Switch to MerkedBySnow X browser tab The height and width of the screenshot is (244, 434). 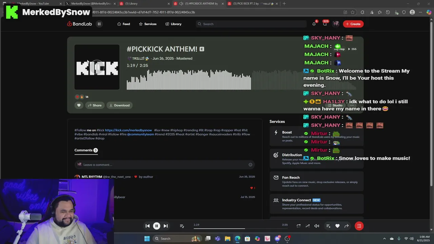click(x=91, y=4)
